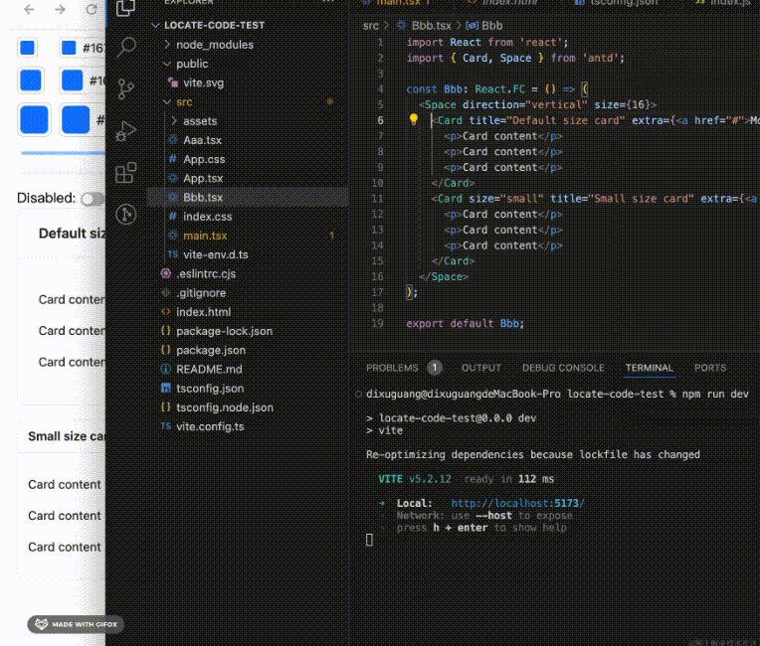Reload the browser page
The image size is (760, 646).
pyautogui.click(x=92, y=9)
